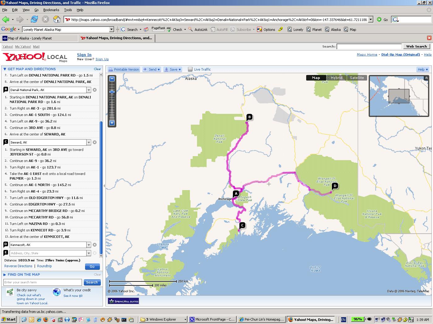
Task: Click map zoom in plus button
Action: click(112, 123)
